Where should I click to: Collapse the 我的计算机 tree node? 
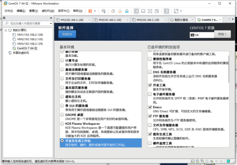coord(6,30)
